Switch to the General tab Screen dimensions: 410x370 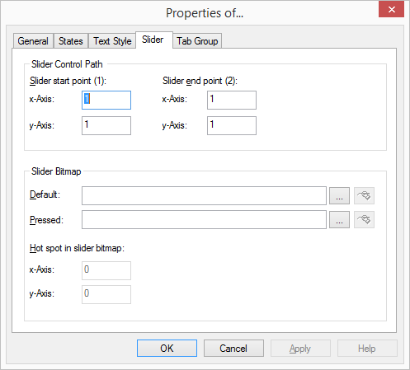[33, 41]
